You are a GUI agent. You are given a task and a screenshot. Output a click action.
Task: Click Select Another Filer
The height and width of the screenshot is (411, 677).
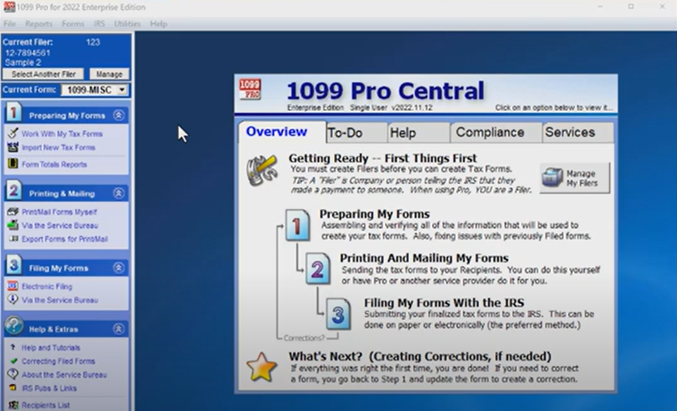[x=42, y=74]
